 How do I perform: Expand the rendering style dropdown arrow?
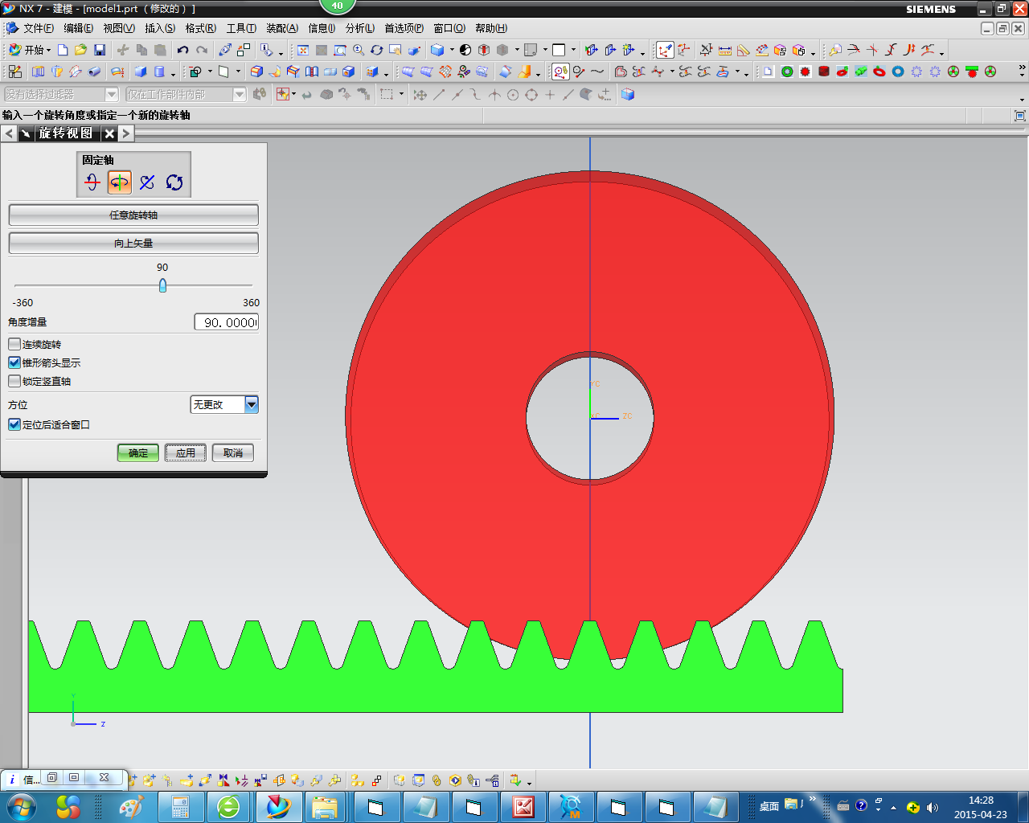[x=452, y=50]
